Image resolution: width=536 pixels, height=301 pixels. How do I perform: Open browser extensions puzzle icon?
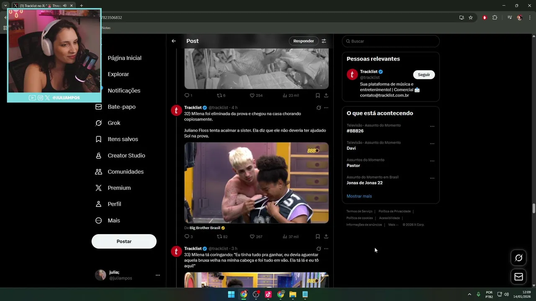[495, 18]
